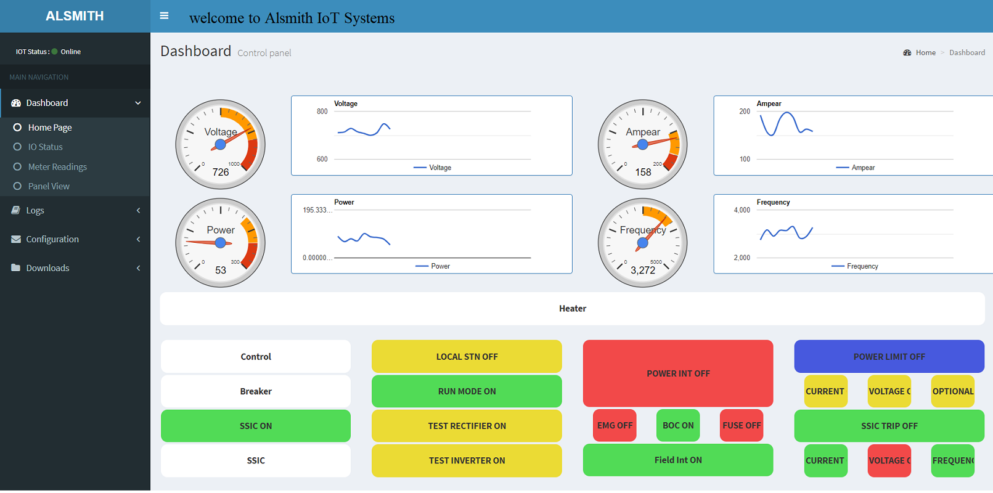This screenshot has height=493, width=993.
Task: Toggle the POWER INT OFF red button
Action: tap(677, 373)
